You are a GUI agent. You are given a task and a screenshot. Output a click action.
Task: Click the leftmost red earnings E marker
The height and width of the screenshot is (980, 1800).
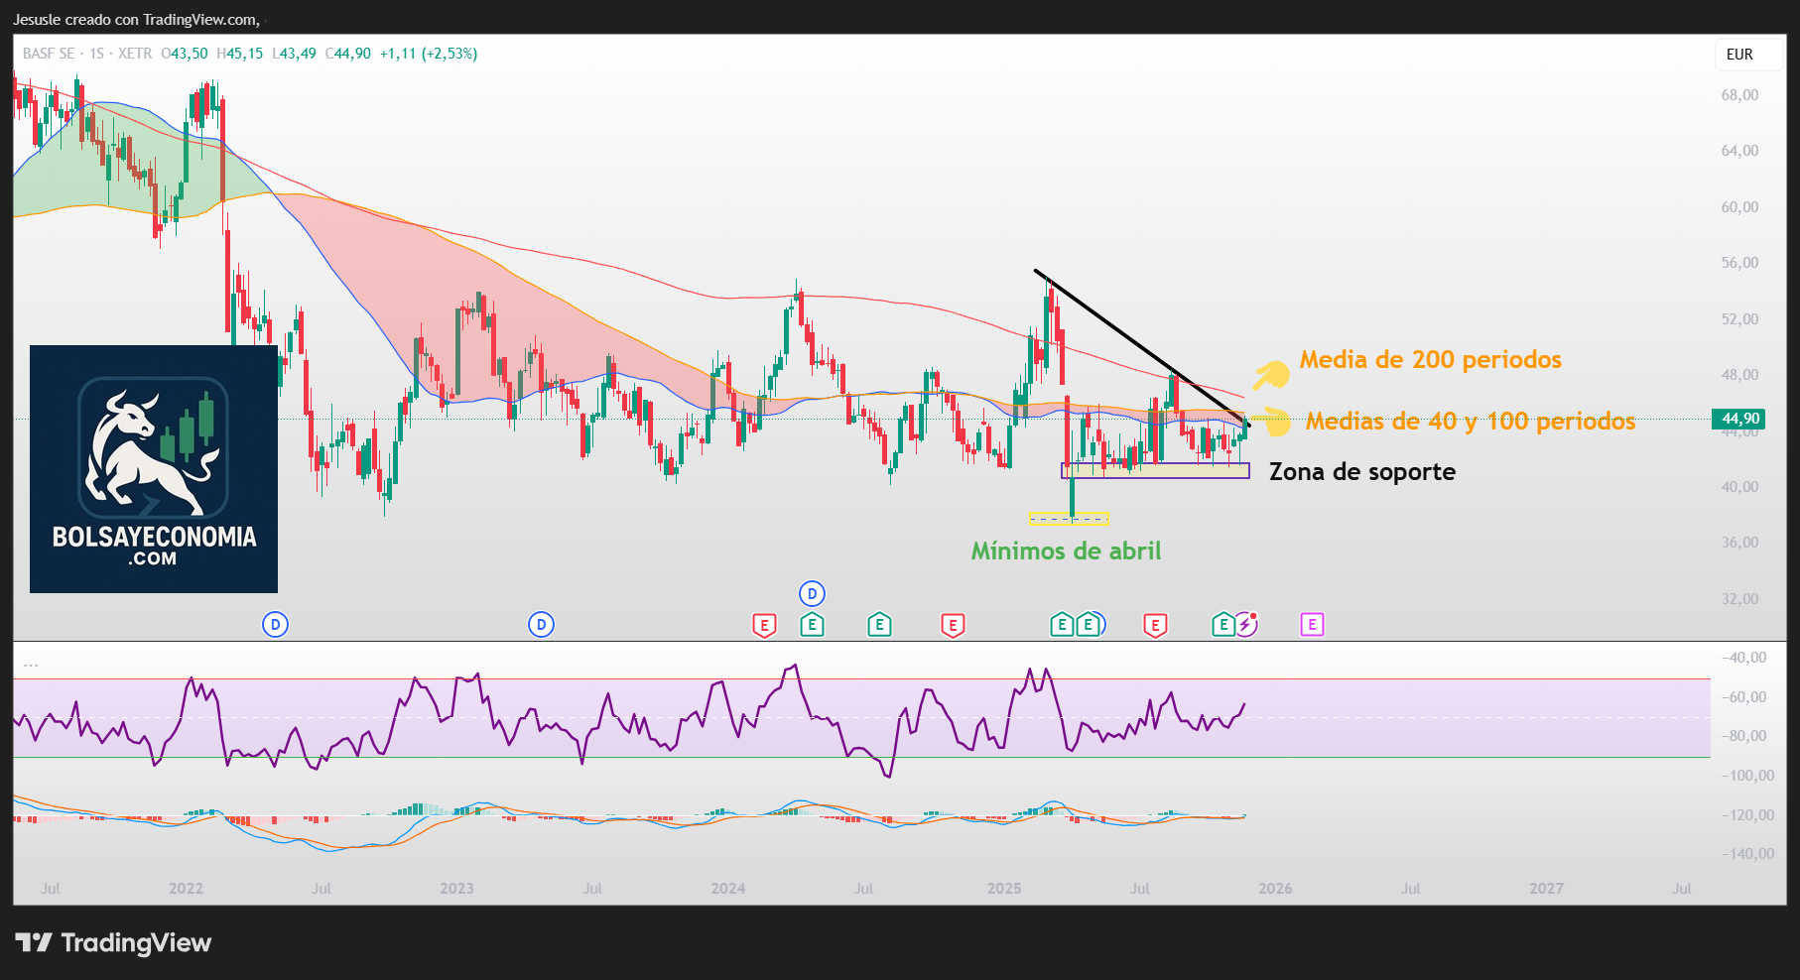(x=764, y=625)
